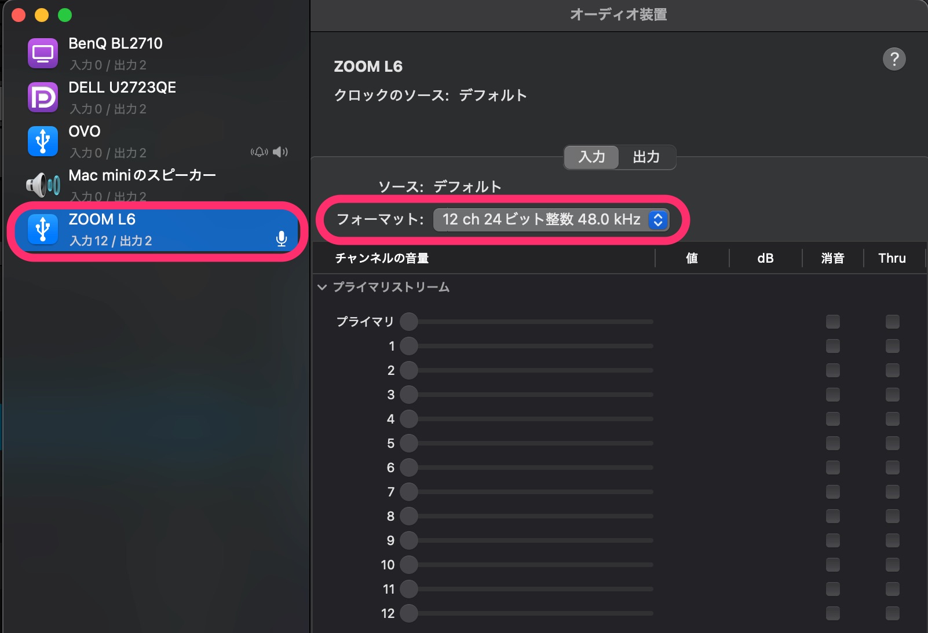The width and height of the screenshot is (928, 633).
Task: Mute channel 3 with its 消音 checkbox
Action: point(833,395)
